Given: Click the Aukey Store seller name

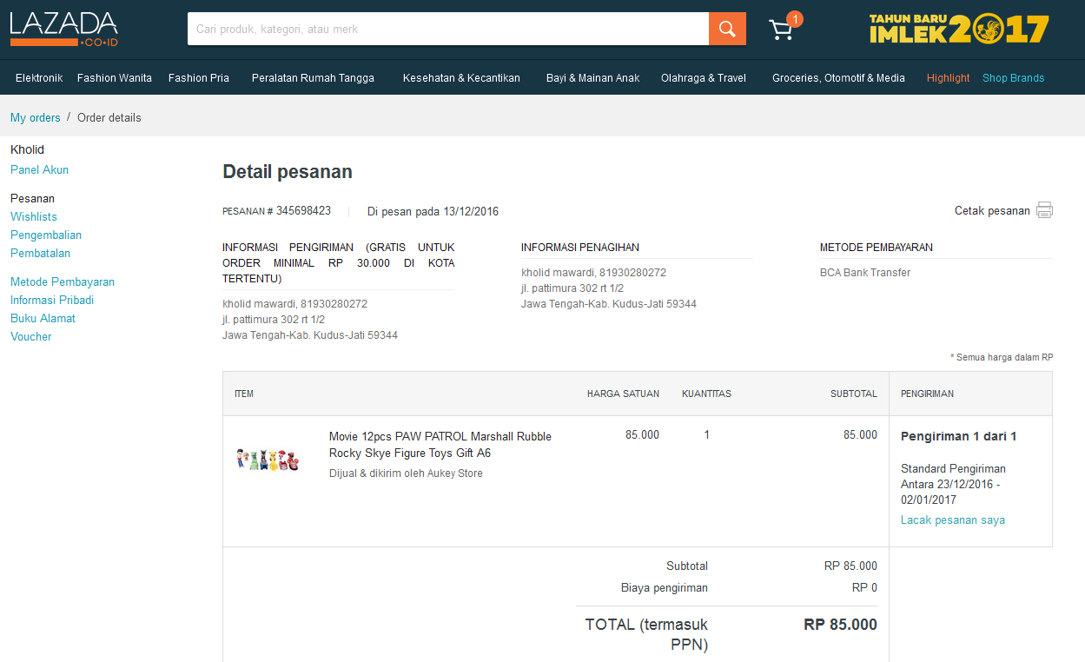Looking at the screenshot, I should (455, 473).
